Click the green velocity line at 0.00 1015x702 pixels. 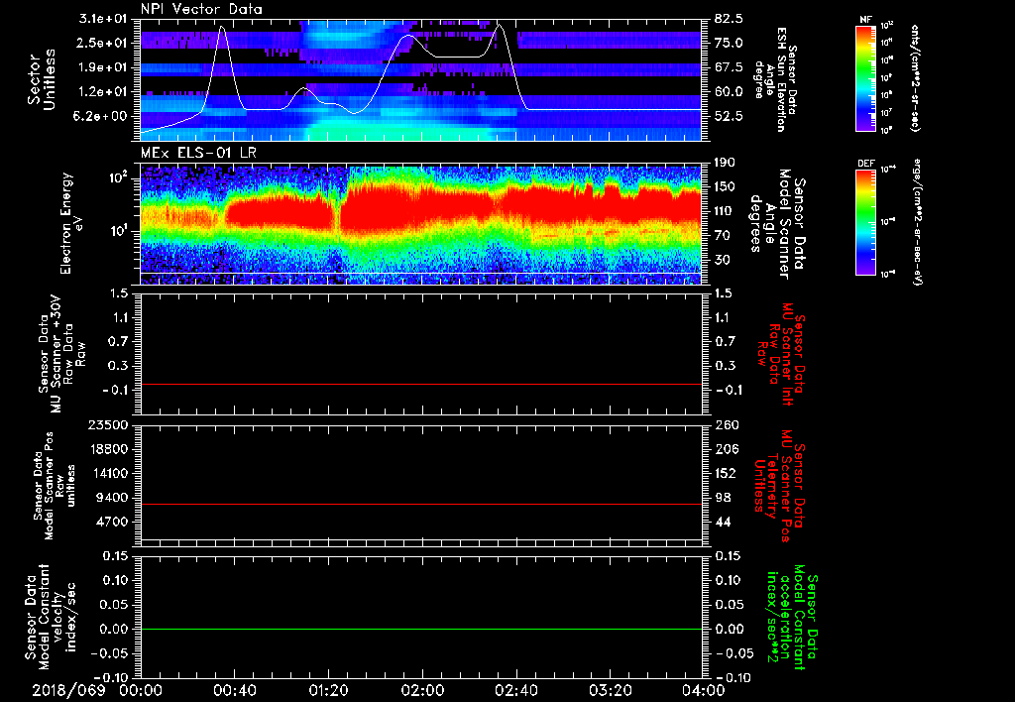420,629
